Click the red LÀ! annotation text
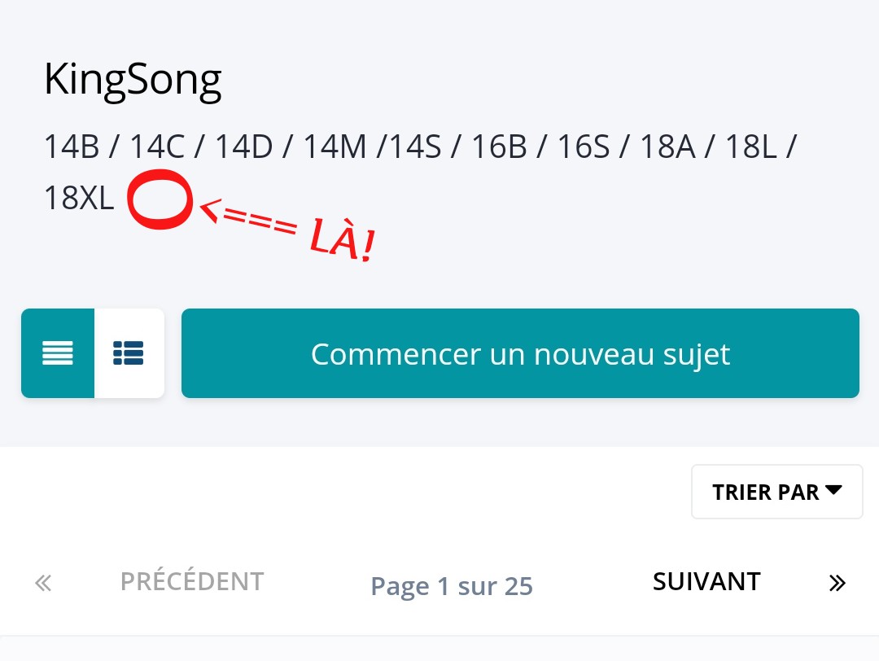 341,240
